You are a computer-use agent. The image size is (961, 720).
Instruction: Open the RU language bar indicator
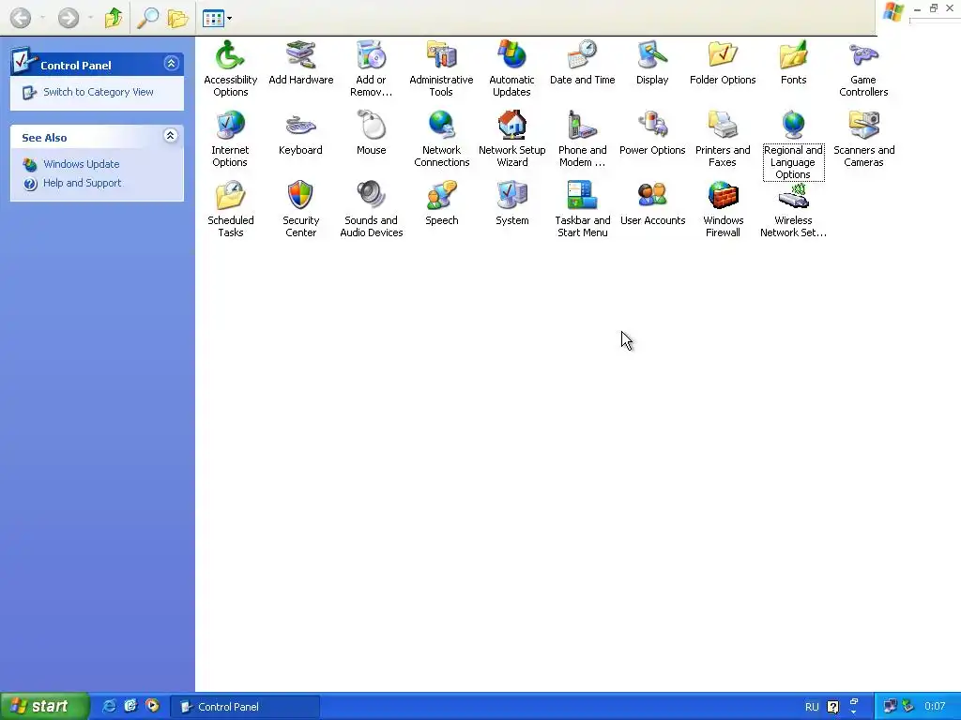812,707
